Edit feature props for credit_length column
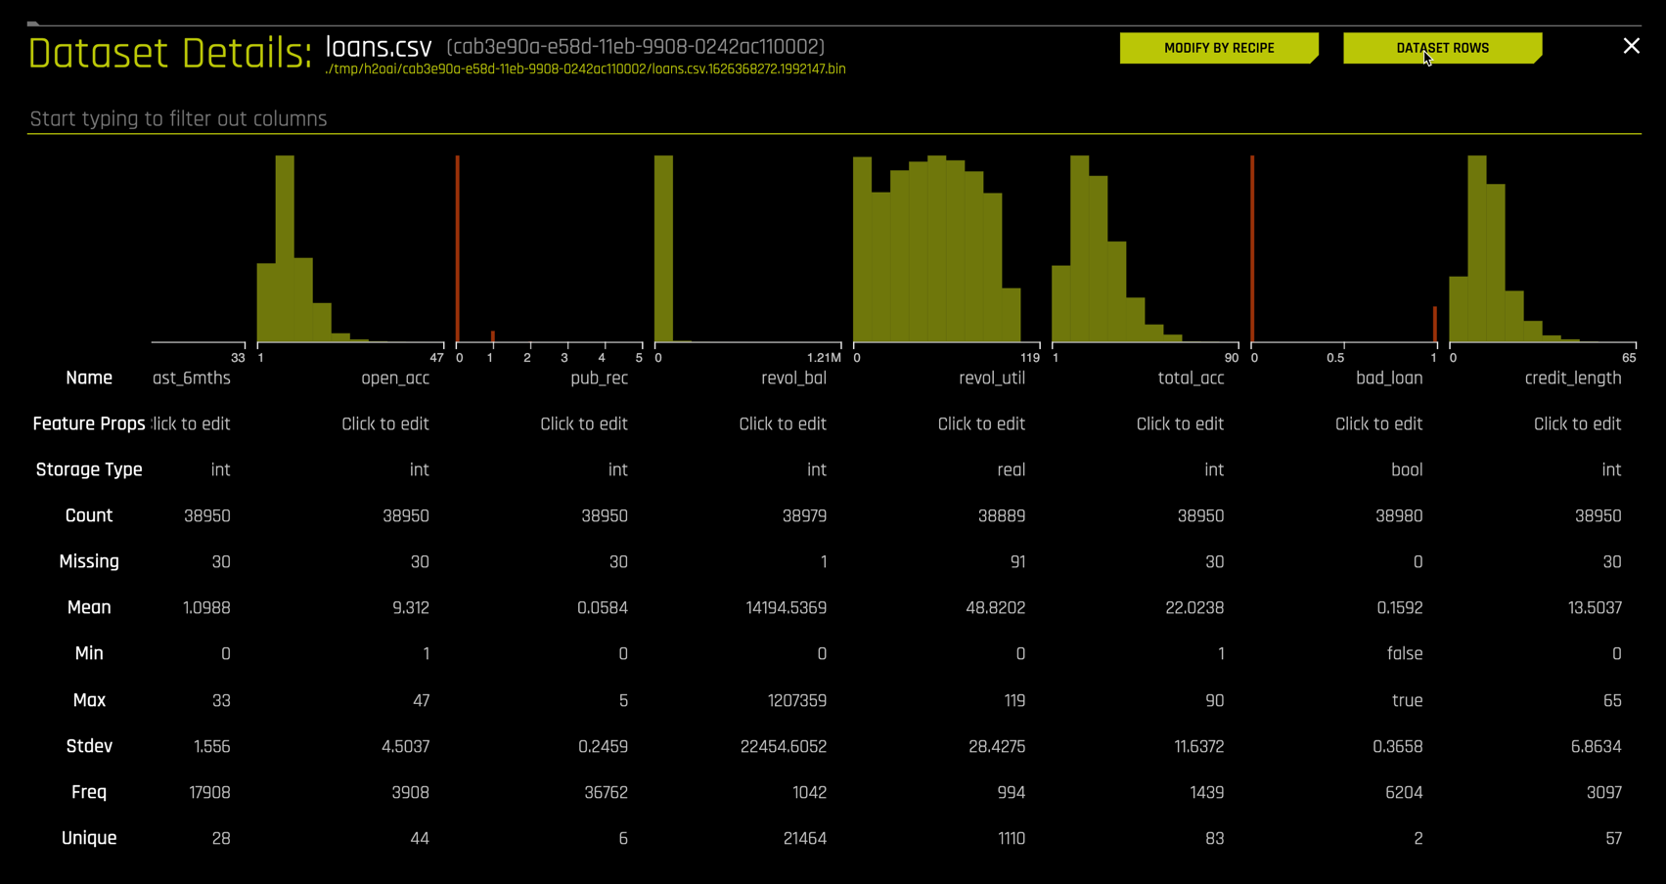This screenshot has width=1666, height=884. [1577, 424]
